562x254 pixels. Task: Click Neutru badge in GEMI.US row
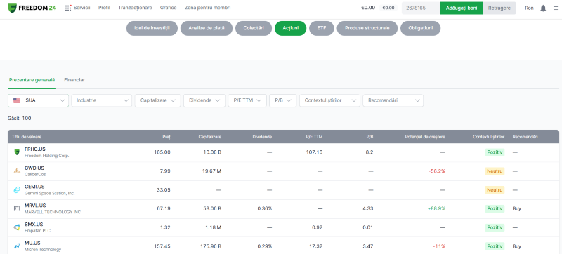coord(495,190)
